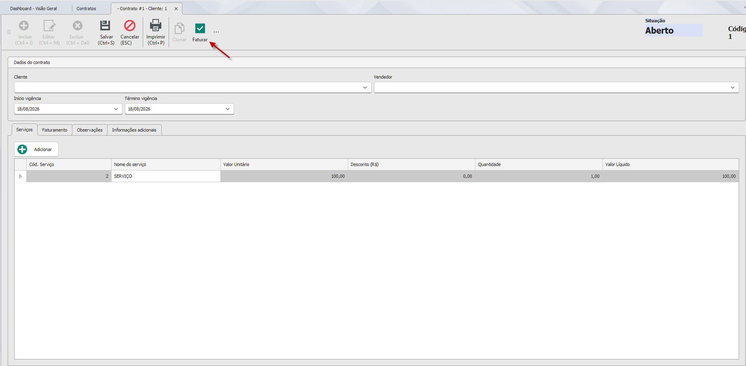Click the green plus Adicionar button
Screen dimensions: 746x366
36,149
